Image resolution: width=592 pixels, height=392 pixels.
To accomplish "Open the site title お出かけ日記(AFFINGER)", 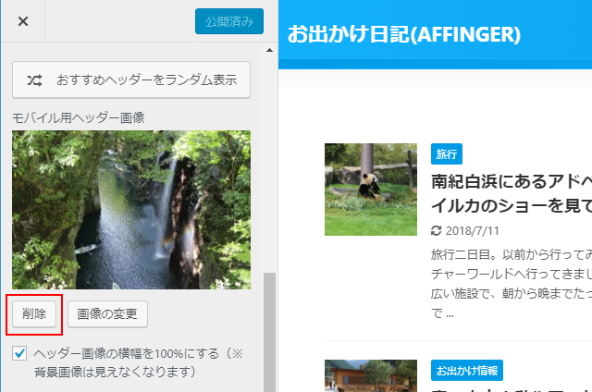I will click(404, 34).
